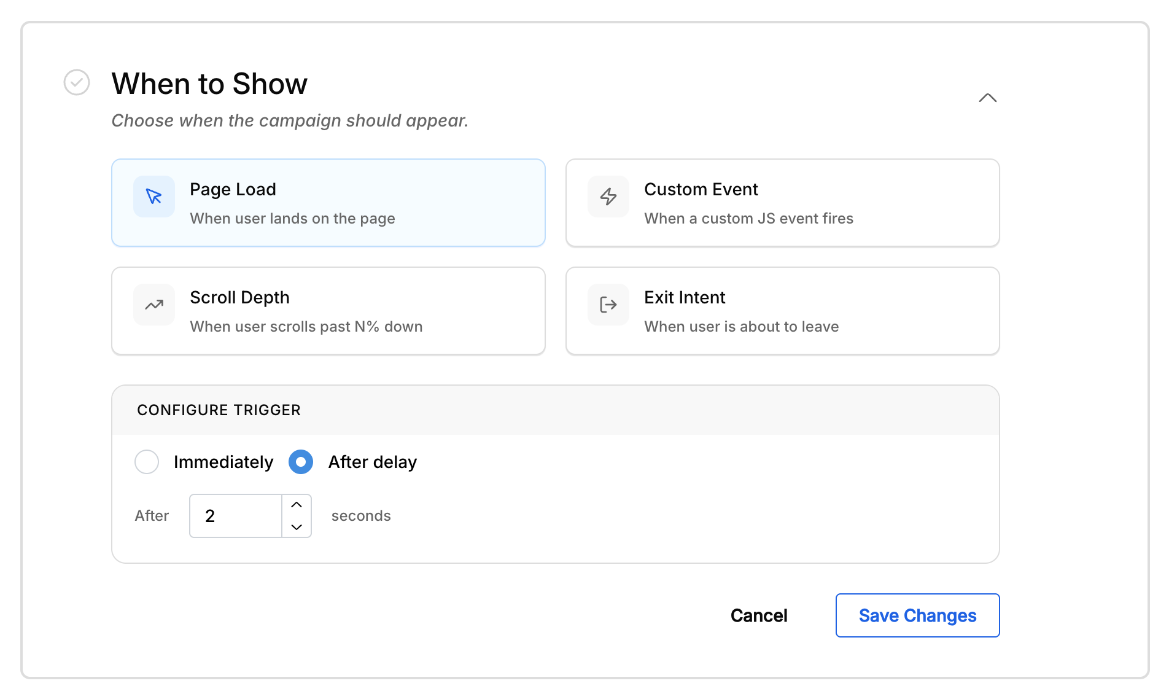Select the After delay radio button
This screenshot has width=1169, height=694.
tap(301, 462)
